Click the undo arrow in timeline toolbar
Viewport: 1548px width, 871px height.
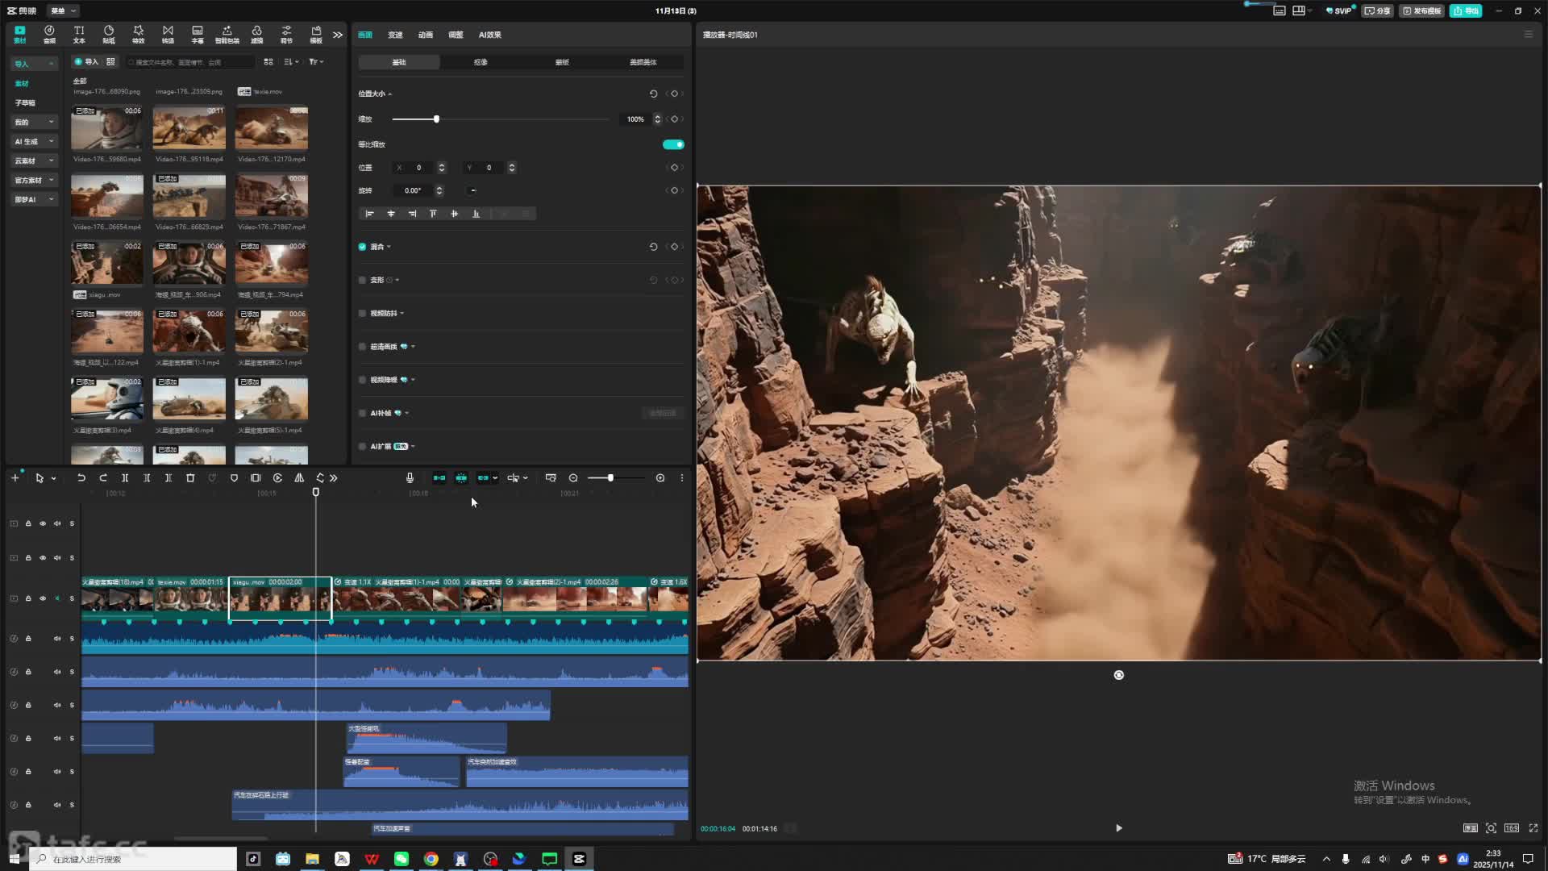click(x=81, y=478)
